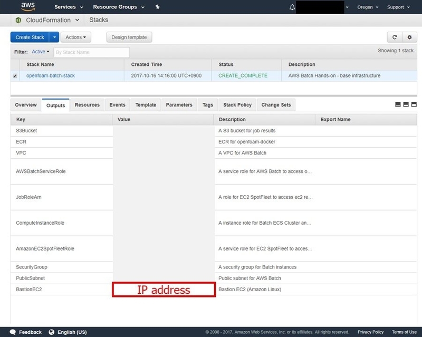Click the English (US) language selector
Screen dimensions: 422x337
coord(72,332)
